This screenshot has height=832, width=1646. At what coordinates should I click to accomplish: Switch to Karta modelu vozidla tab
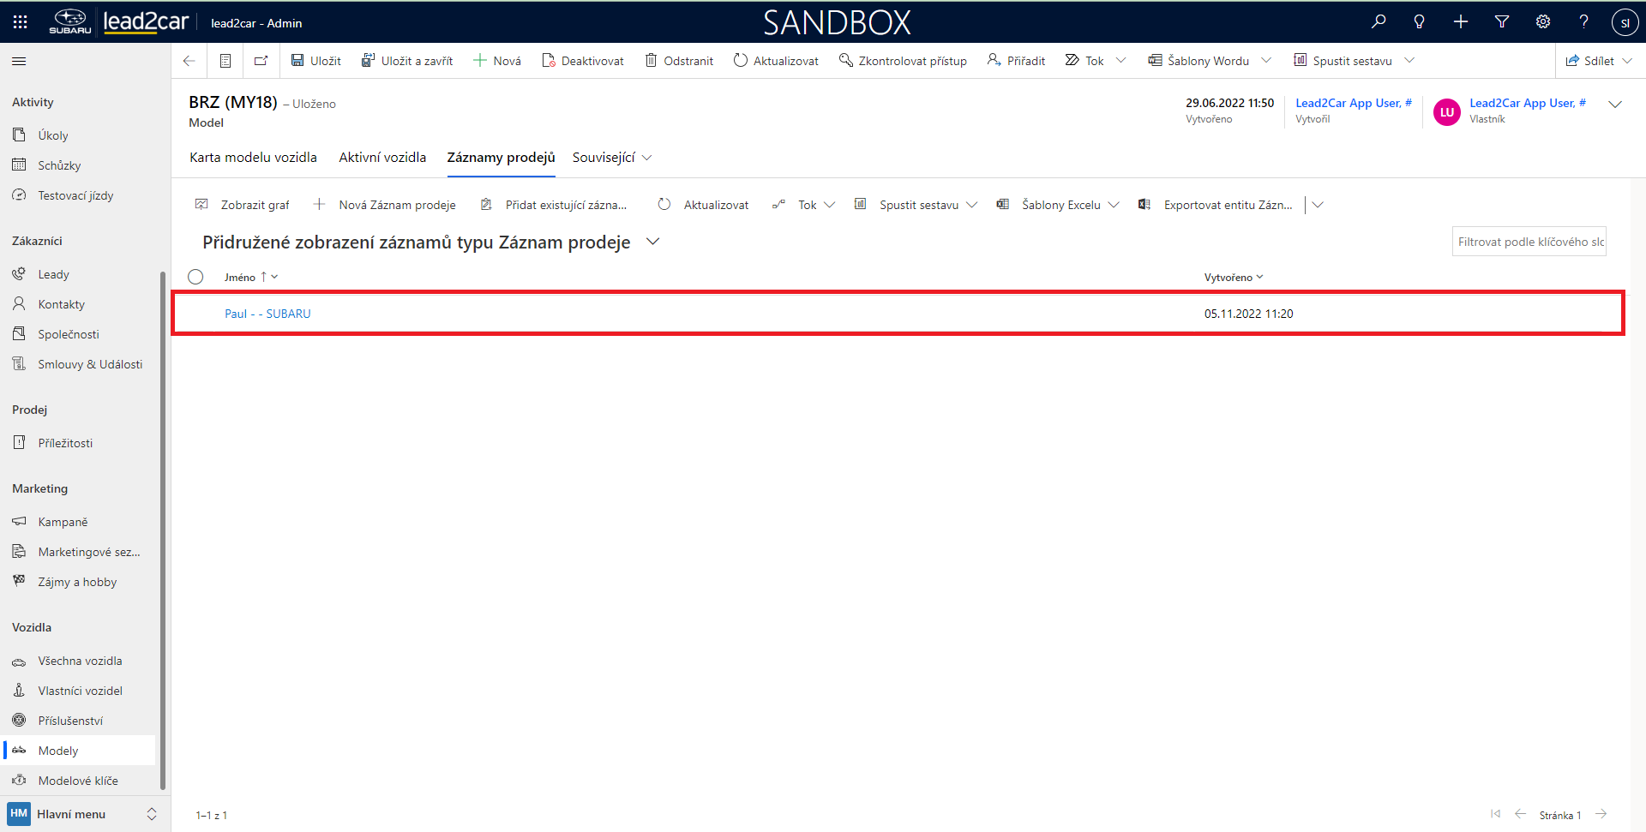tap(253, 158)
